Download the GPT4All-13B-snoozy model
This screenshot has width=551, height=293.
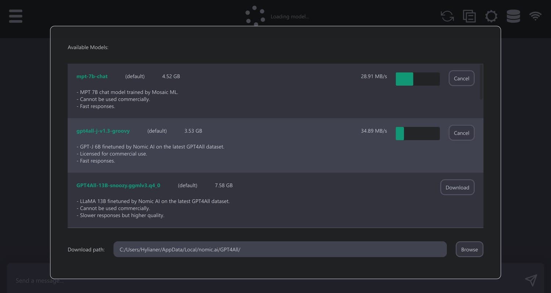click(x=457, y=187)
